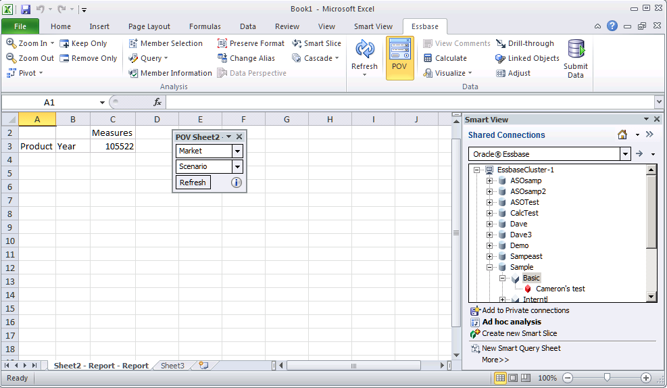
Task: Click the zoom in plus button
Action: [646, 378]
